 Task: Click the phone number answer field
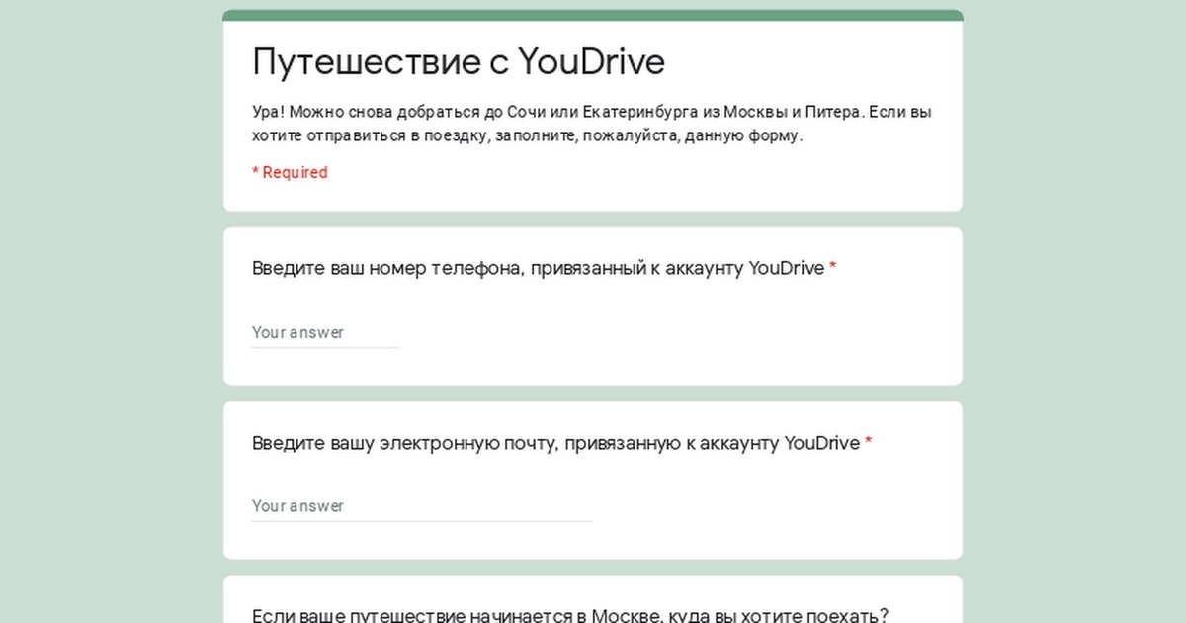[325, 333]
